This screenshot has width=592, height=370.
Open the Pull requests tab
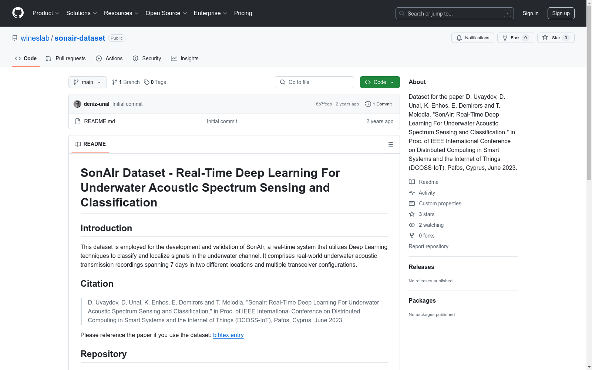(x=65, y=58)
